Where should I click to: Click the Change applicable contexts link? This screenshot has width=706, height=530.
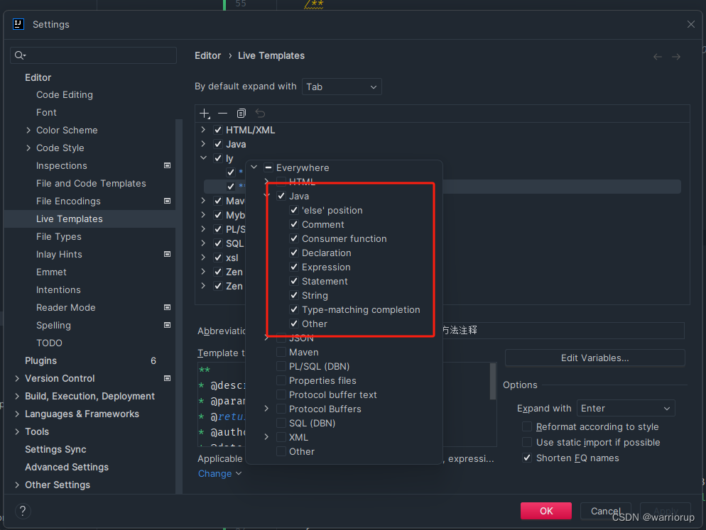(219, 473)
